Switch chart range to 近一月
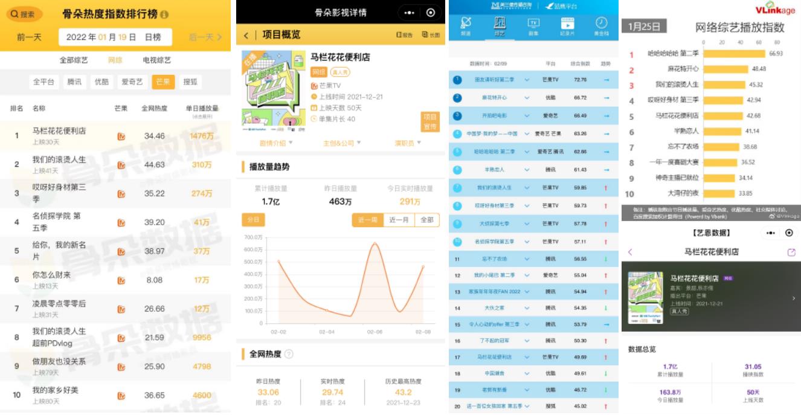 click(399, 220)
